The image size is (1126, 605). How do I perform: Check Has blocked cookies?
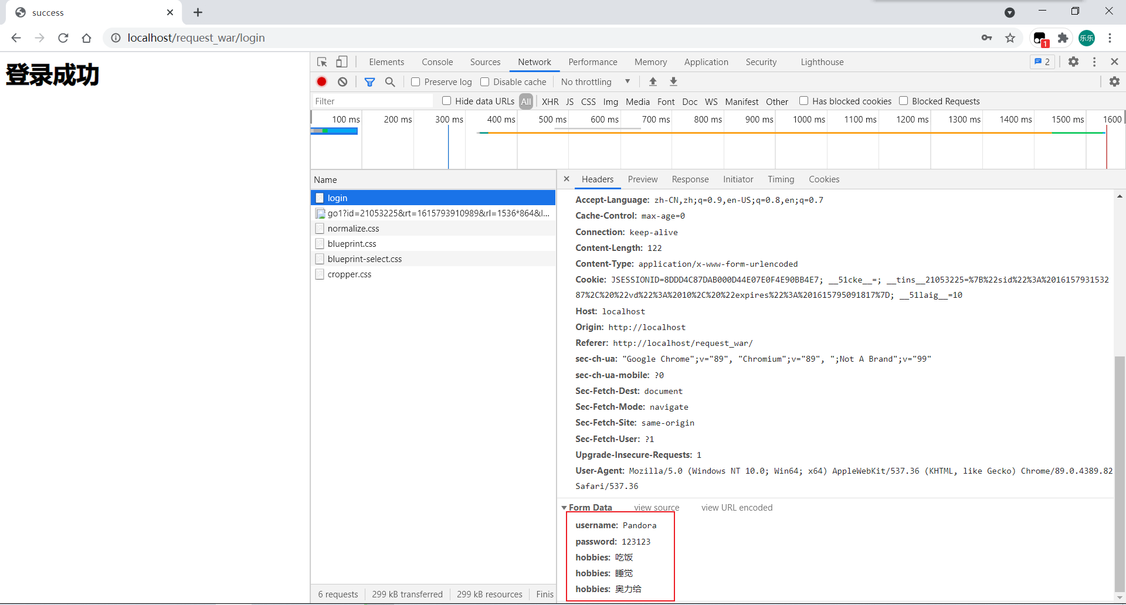tap(803, 101)
